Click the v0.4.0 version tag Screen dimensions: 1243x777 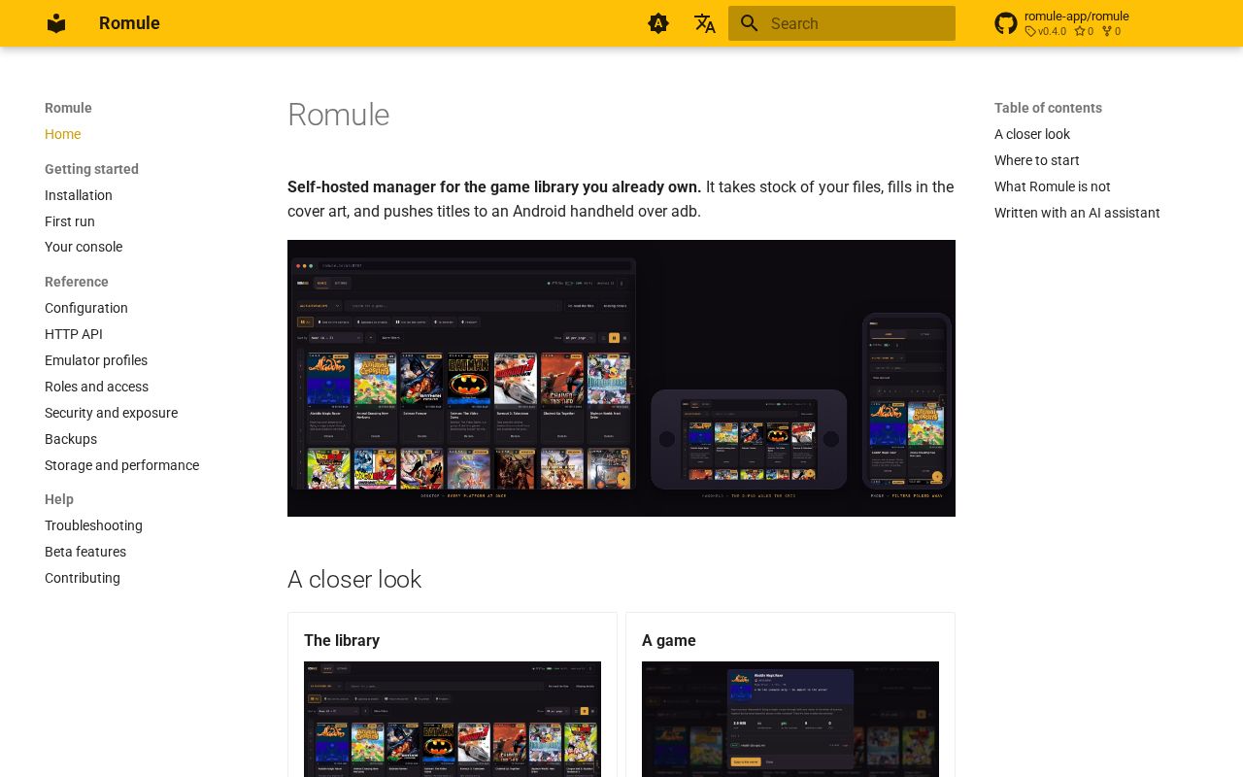[x=1046, y=31]
